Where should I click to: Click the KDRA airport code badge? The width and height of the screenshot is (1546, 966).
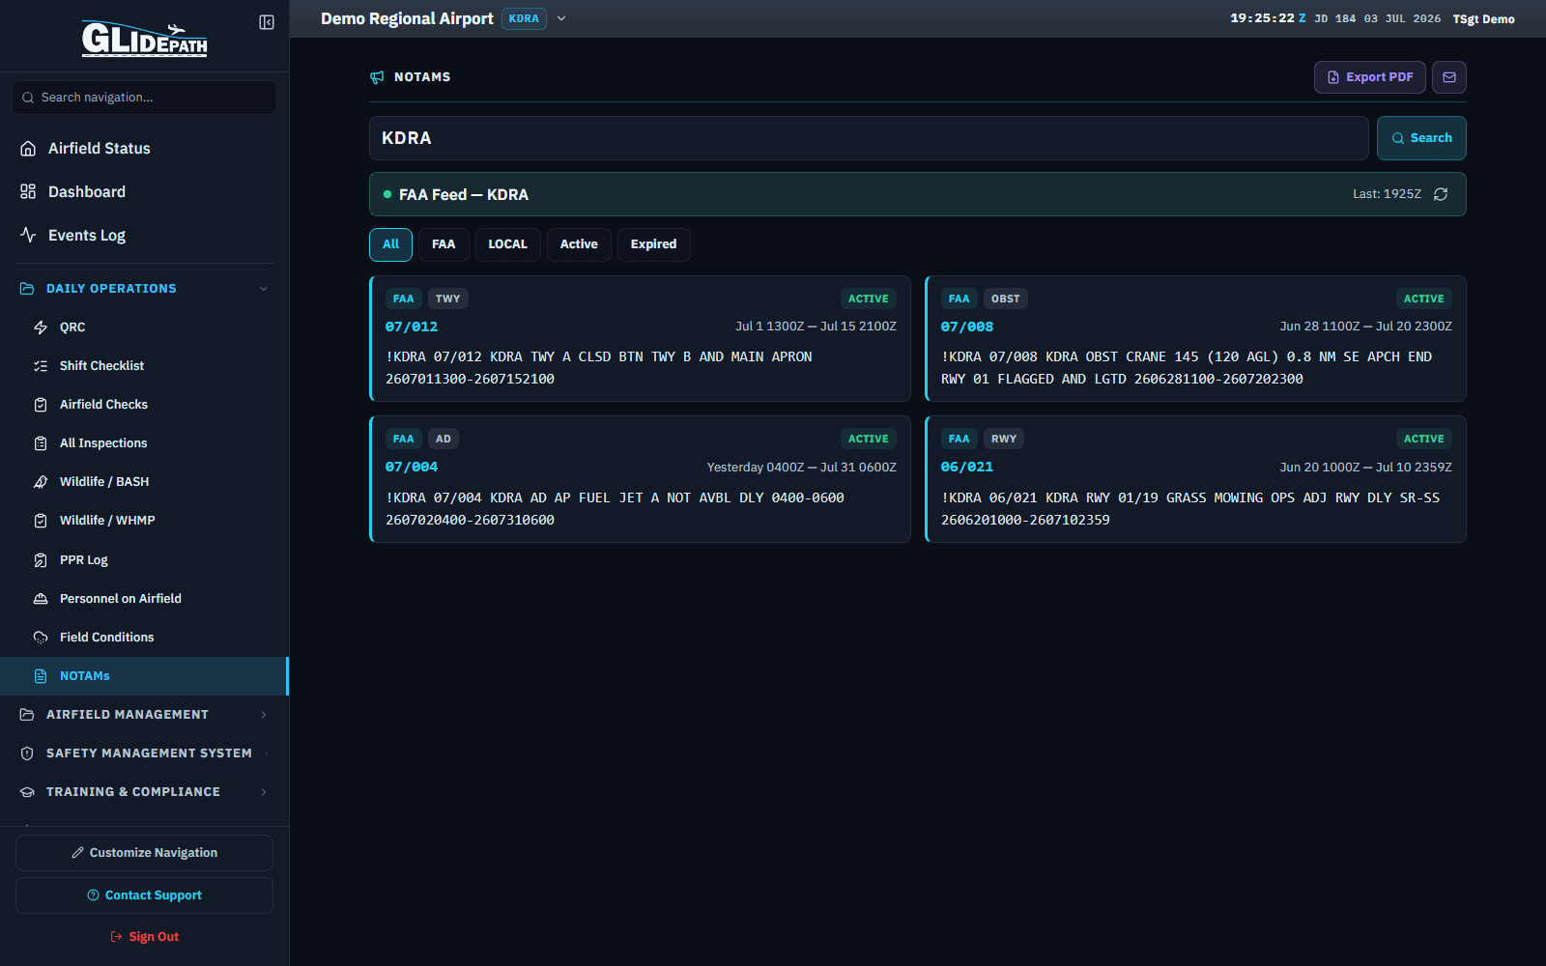click(524, 18)
